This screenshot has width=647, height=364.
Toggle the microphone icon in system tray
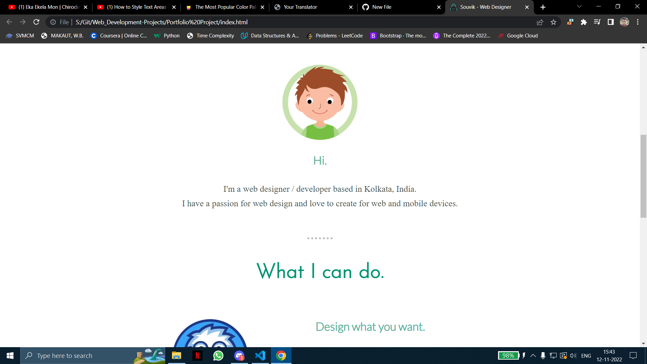[543, 355]
